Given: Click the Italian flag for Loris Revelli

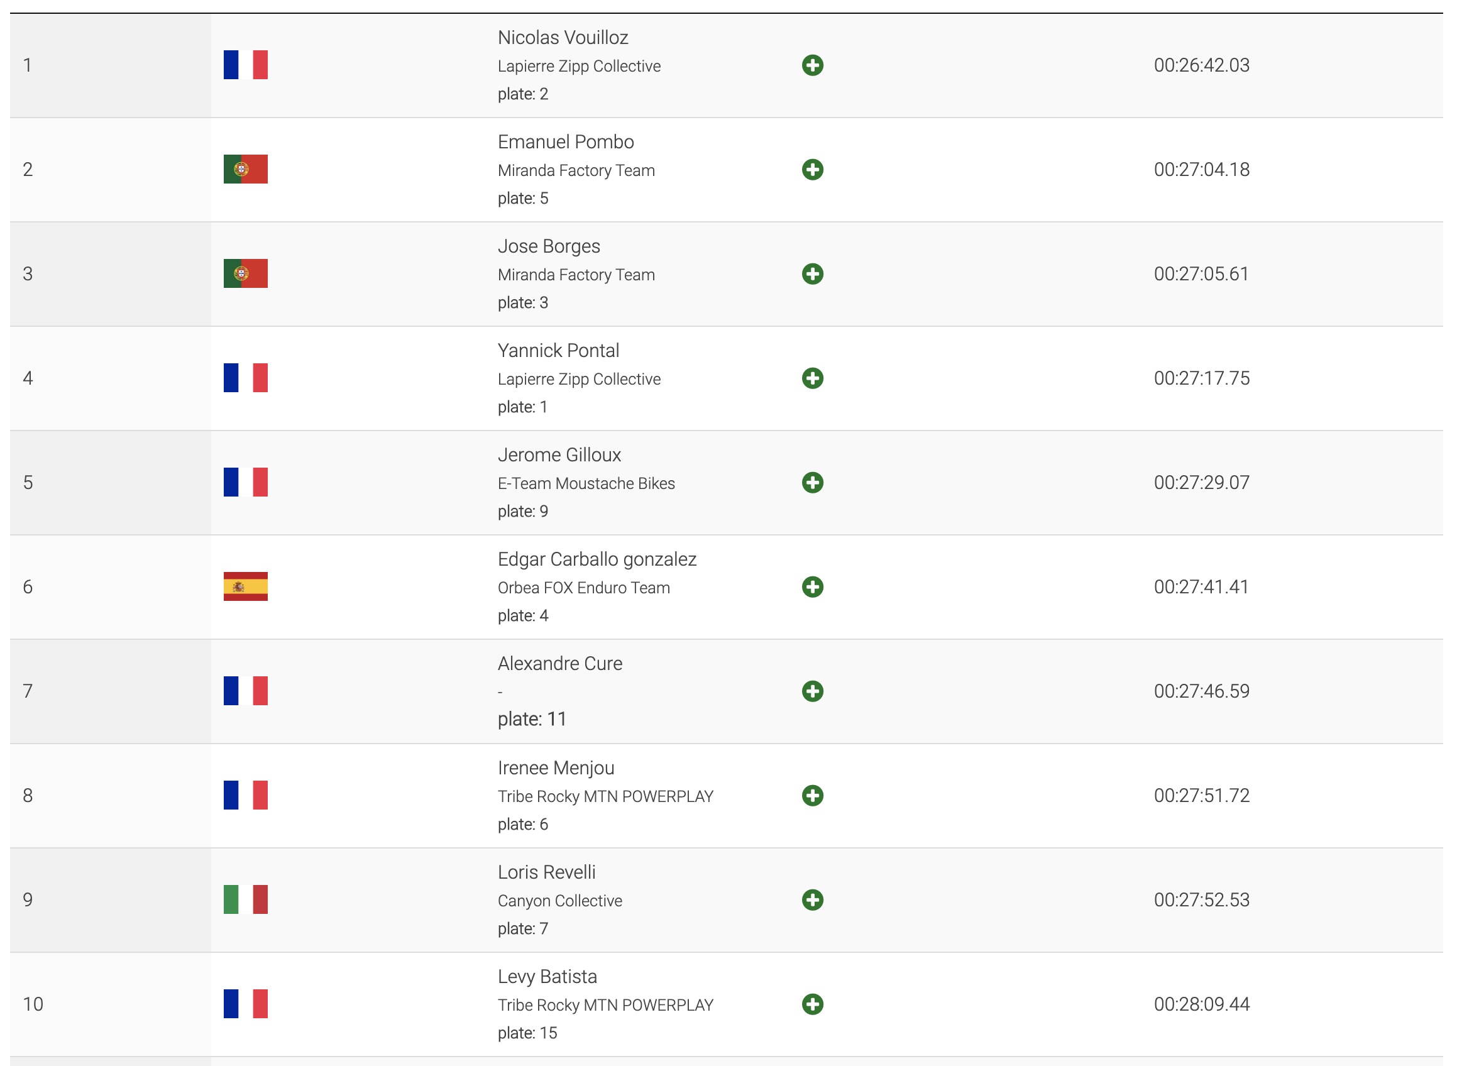Looking at the screenshot, I should [245, 899].
